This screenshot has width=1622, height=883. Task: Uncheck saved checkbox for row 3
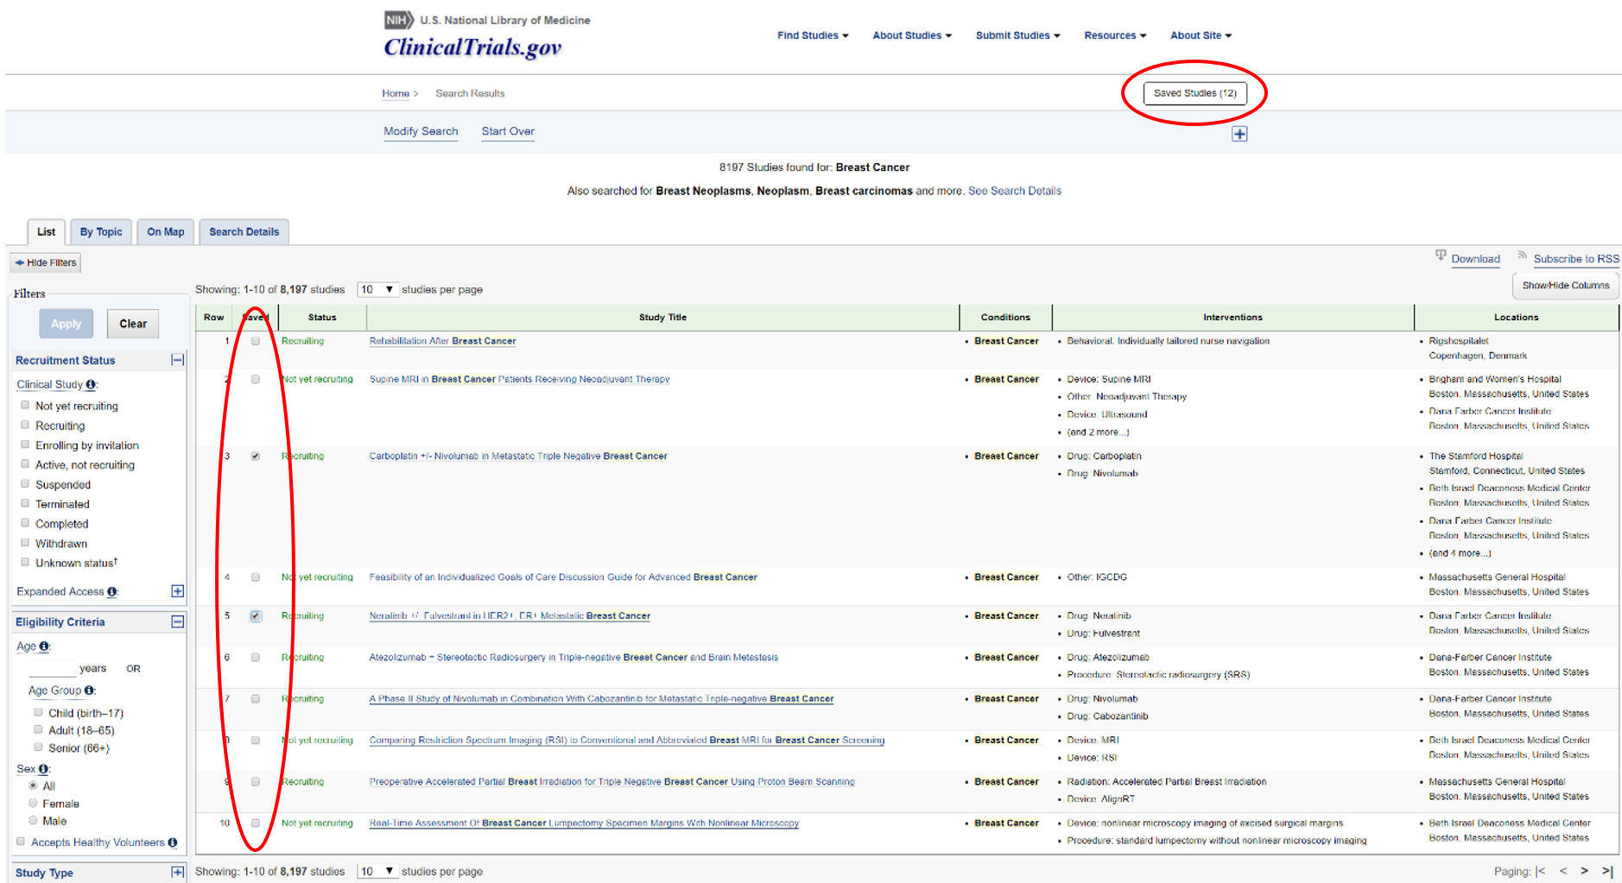coord(255,456)
